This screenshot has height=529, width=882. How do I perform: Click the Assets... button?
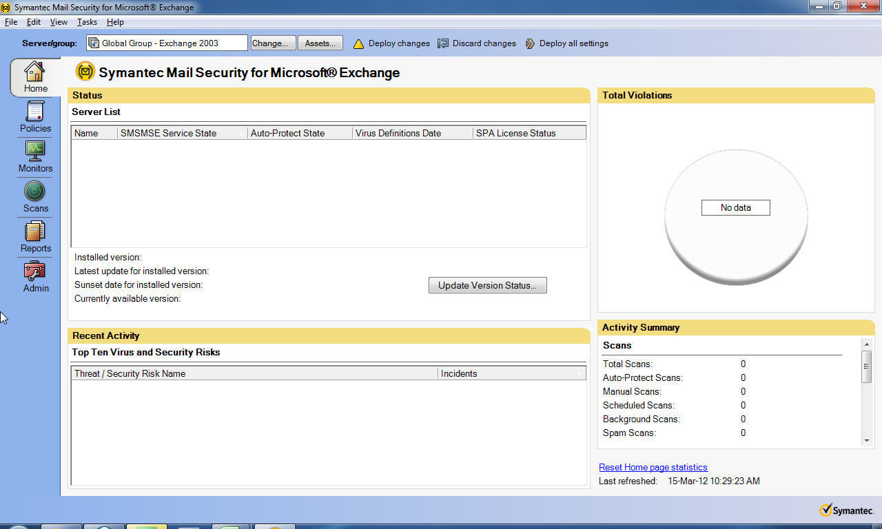click(320, 43)
